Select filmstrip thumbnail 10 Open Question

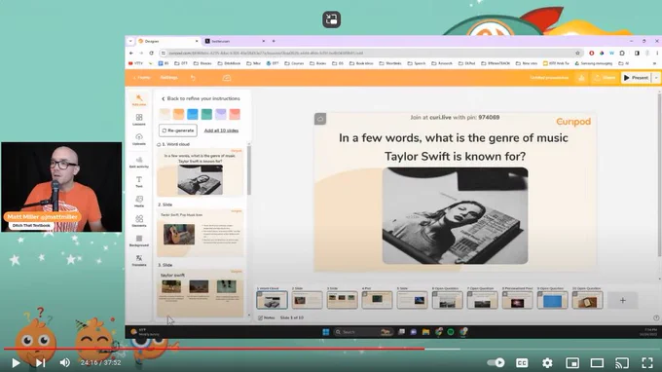point(587,300)
